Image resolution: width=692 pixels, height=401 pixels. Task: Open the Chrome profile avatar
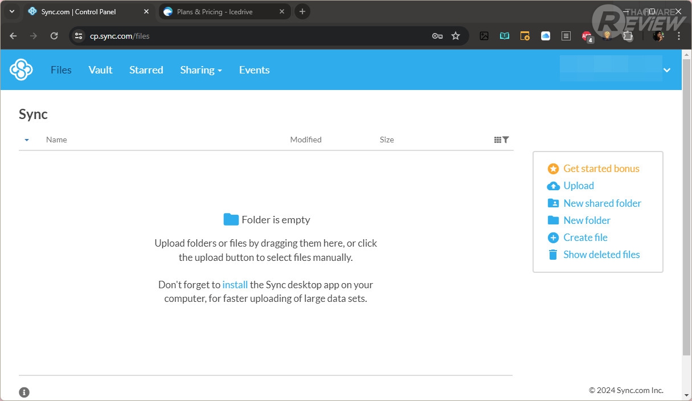click(658, 36)
